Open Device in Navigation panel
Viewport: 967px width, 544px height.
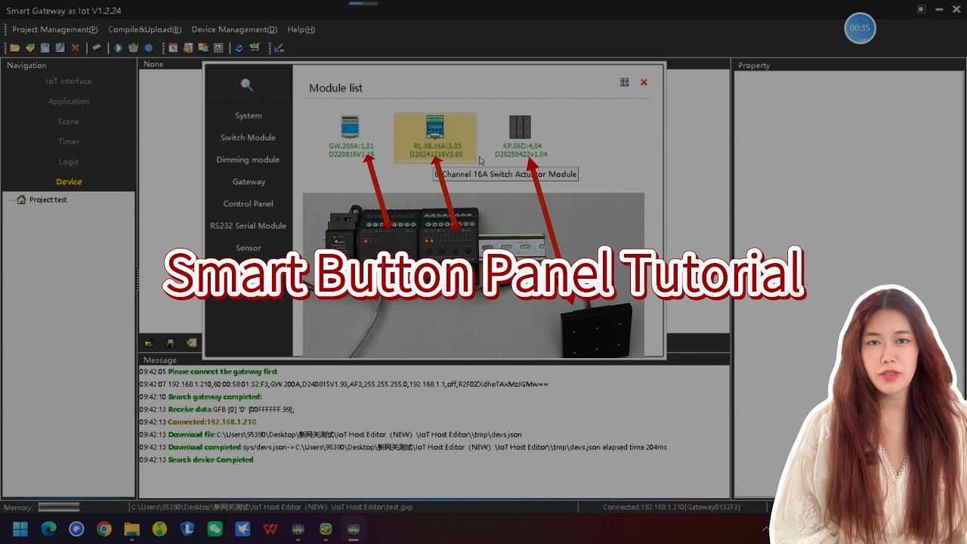point(69,181)
